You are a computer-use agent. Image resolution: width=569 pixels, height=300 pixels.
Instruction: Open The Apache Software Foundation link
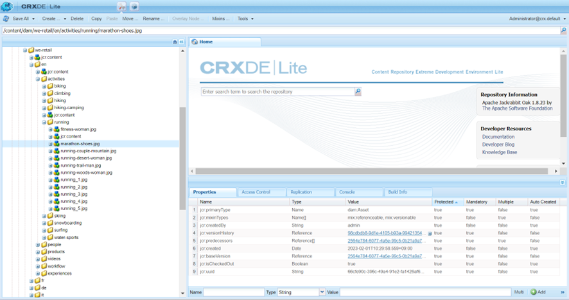click(x=517, y=108)
